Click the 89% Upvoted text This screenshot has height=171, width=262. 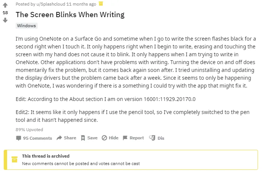(x=29, y=130)
